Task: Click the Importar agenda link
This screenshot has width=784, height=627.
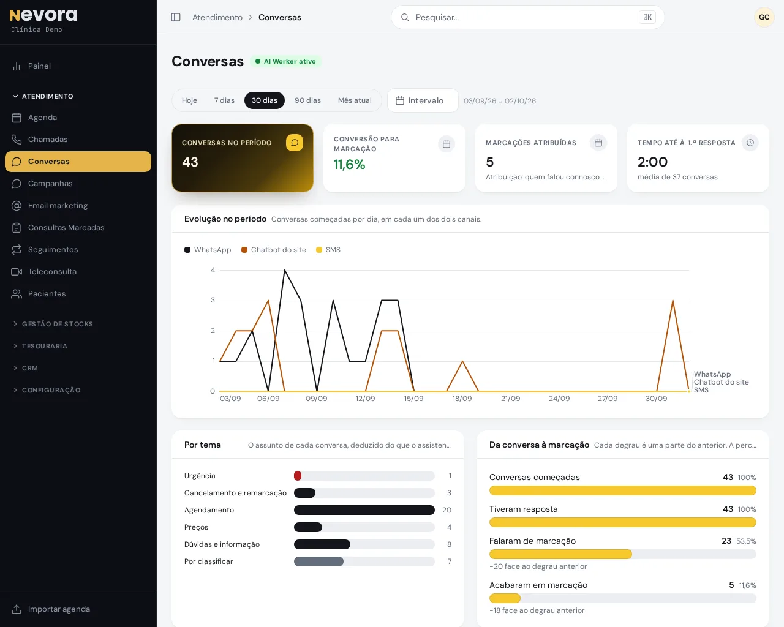Action: [59, 609]
